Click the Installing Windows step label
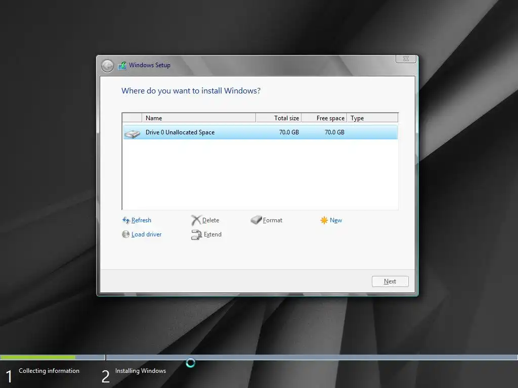The height and width of the screenshot is (388, 518). [x=141, y=371]
